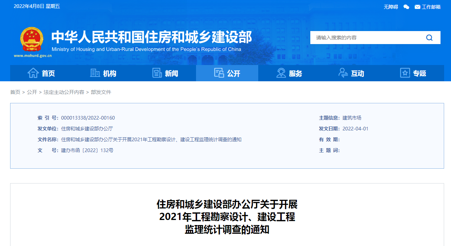The width and height of the screenshot is (451, 246).
Task: Select the 首页 home icon in navigation
Action: pos(34,73)
